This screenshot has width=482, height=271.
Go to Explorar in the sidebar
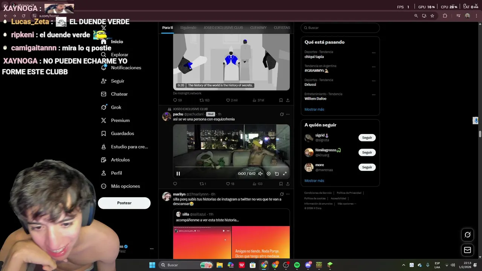(115, 55)
